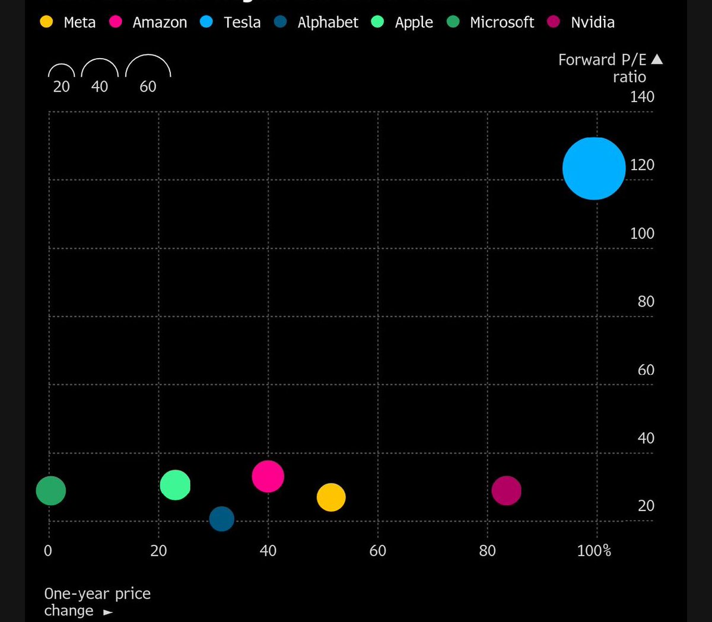Click the dark blue Alphabet bubble
Viewport: 712px width, 622px height.
tap(222, 519)
